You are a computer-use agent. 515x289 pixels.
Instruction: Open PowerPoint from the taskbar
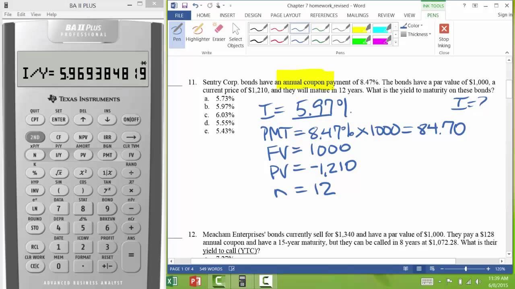(195, 281)
